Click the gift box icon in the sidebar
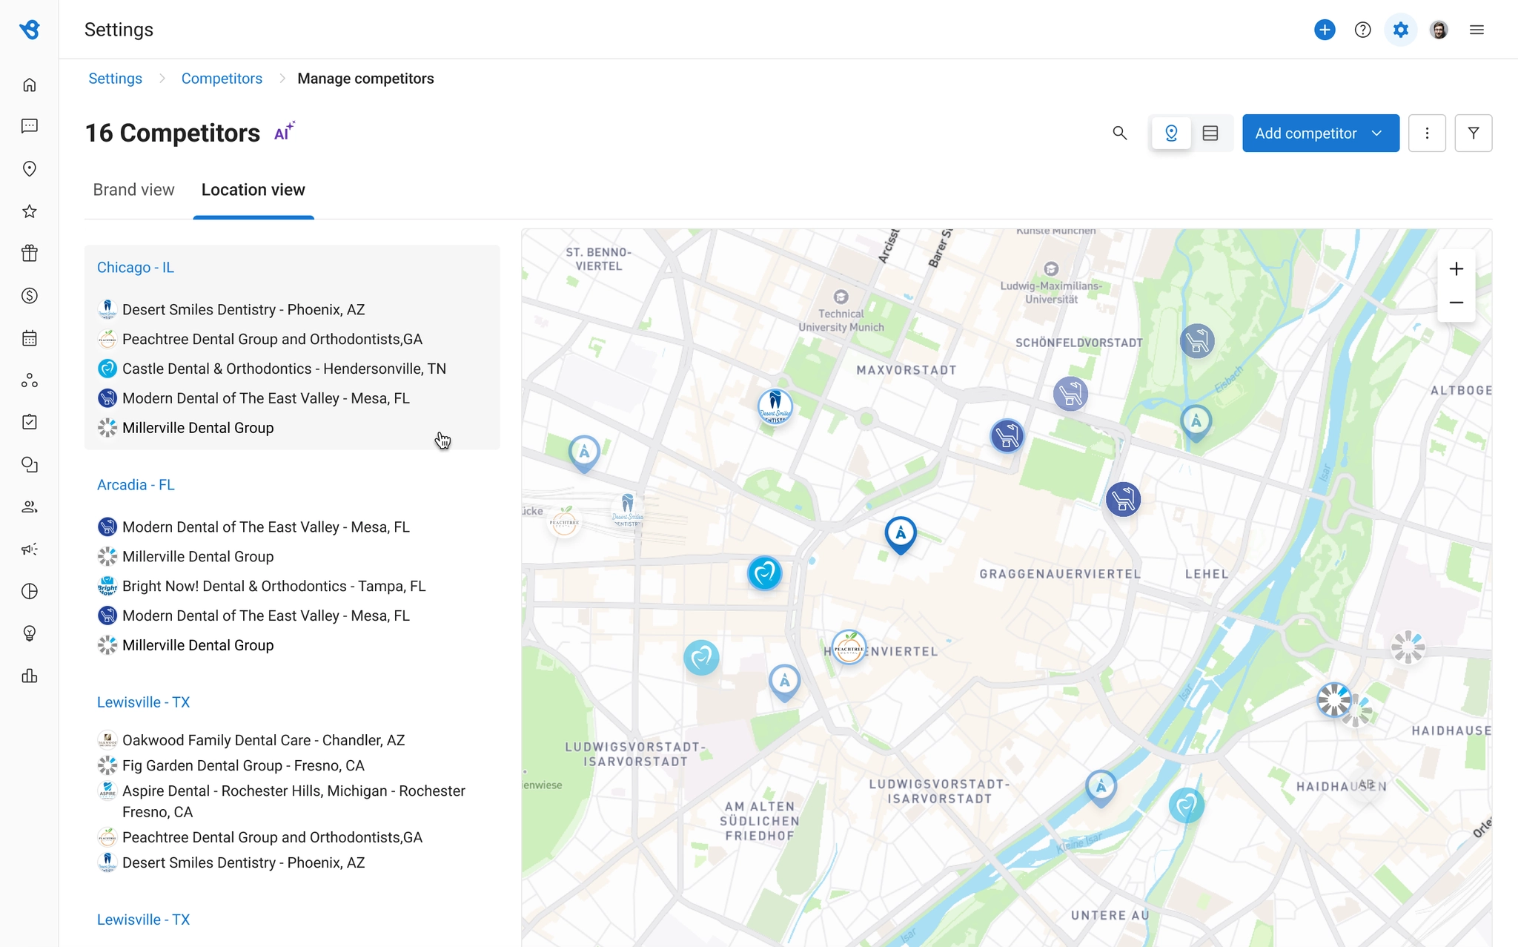 [x=30, y=254]
